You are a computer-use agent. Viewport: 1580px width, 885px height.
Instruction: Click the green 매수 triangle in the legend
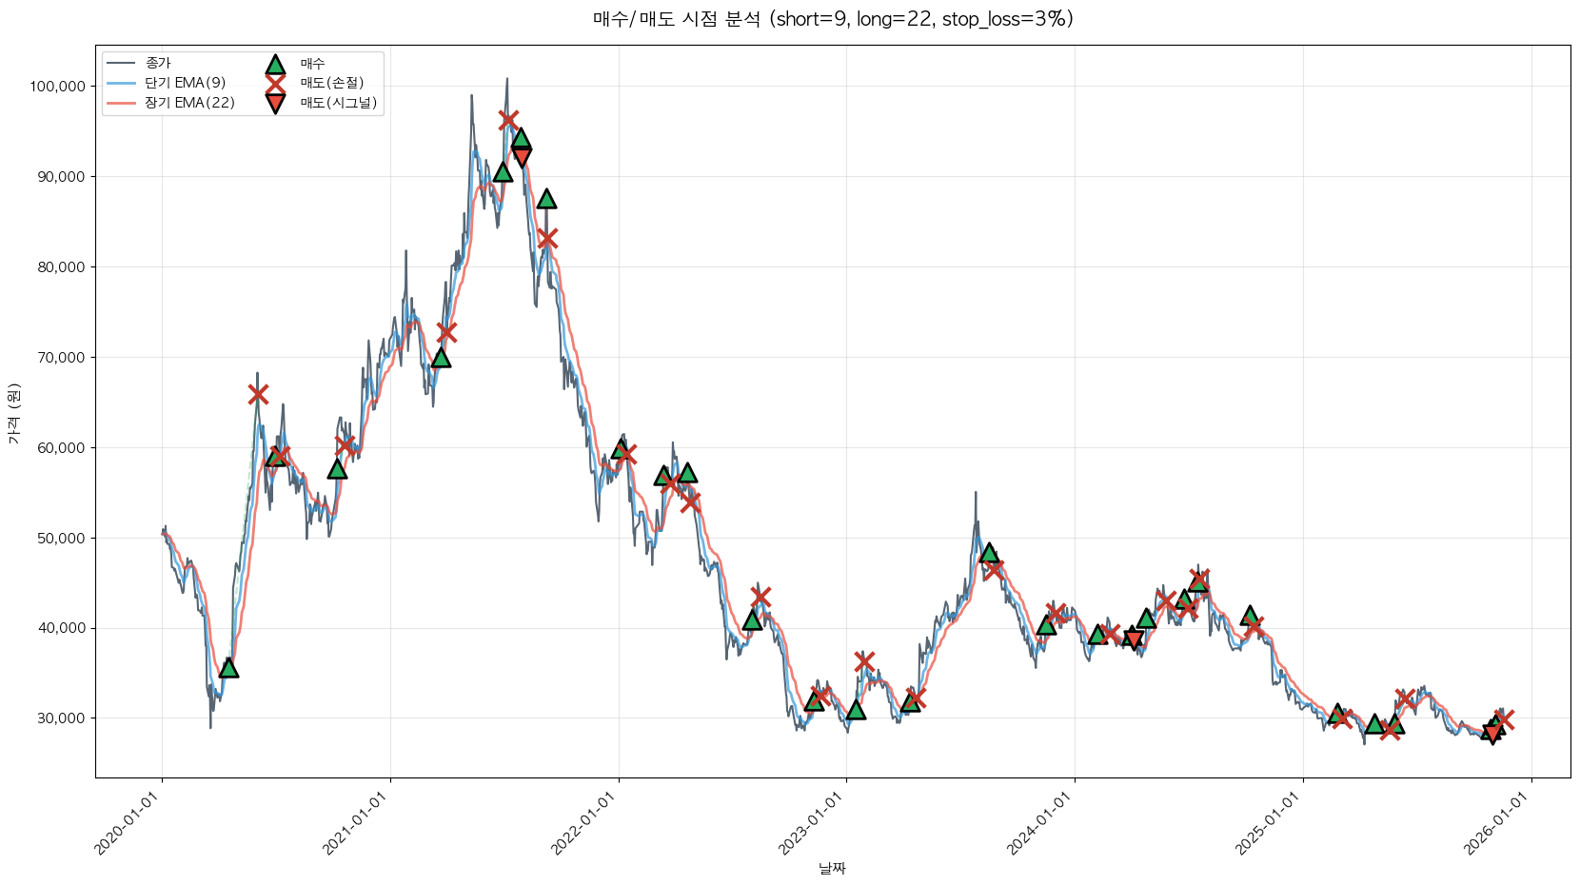(275, 65)
